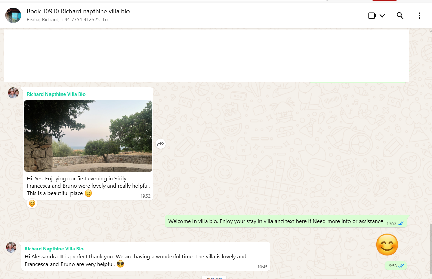Click the read receipt ticks under the large emoji
The height and width of the screenshot is (279, 432).
tap(401, 266)
